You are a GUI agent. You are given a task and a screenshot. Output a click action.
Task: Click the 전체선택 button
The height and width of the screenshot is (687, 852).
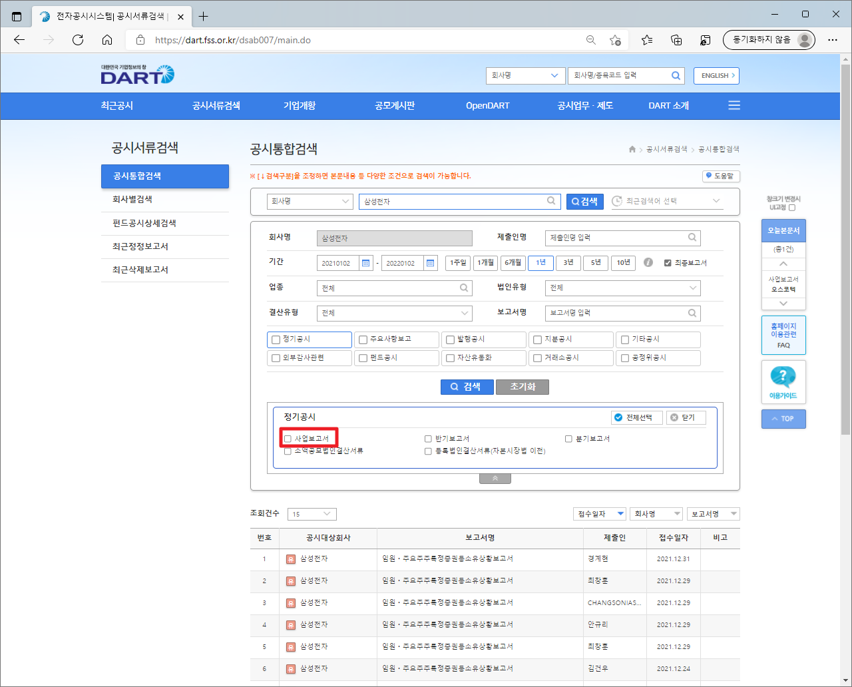(x=637, y=417)
